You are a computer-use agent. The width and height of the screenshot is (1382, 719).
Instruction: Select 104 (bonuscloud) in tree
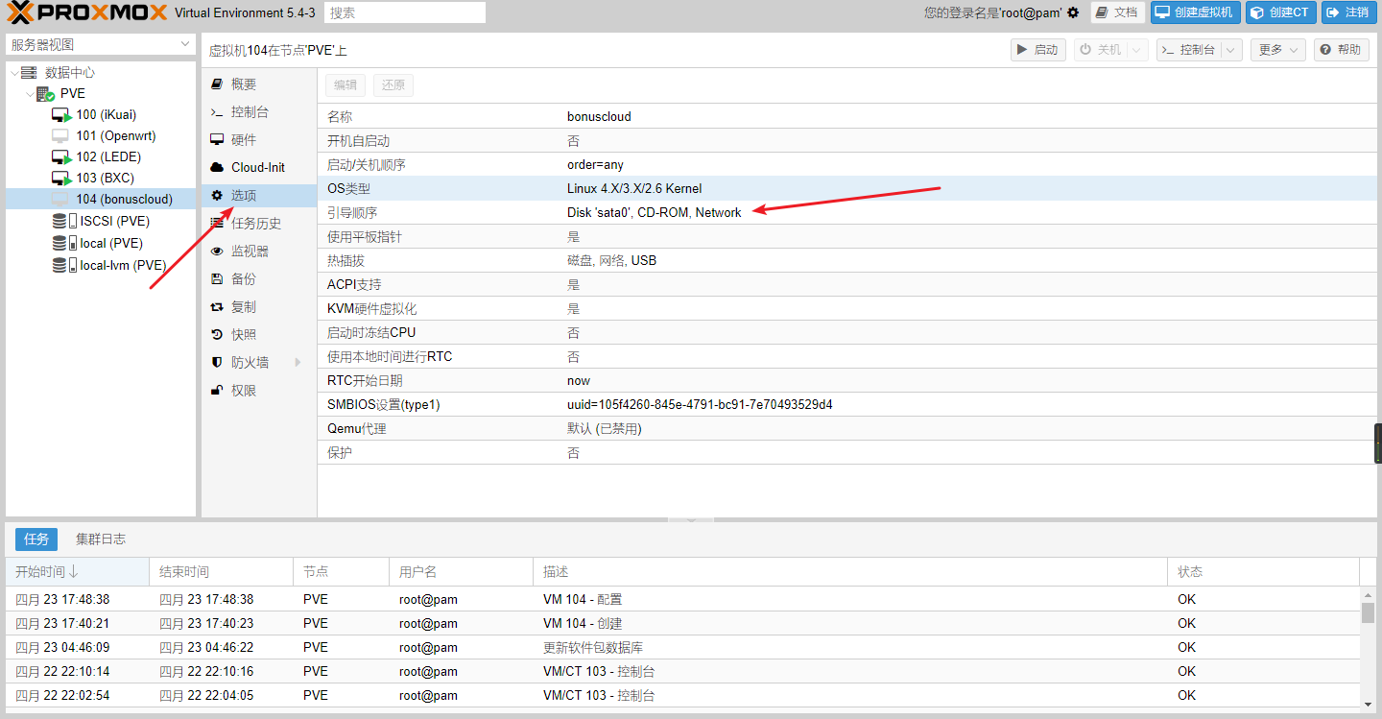coord(101,199)
